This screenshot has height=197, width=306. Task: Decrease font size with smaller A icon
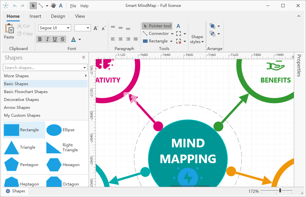(x=103, y=28)
